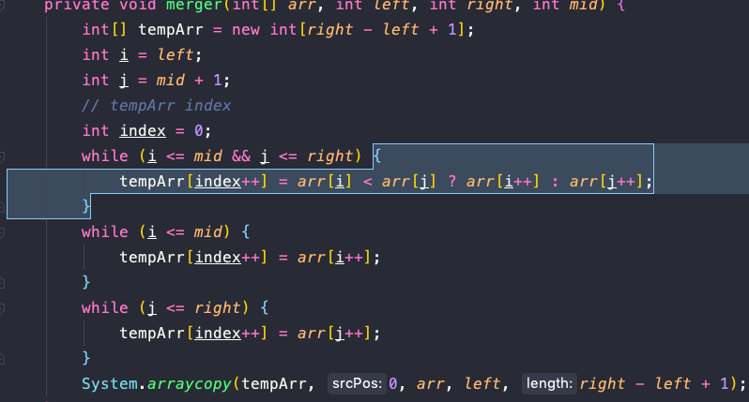Click the arraycopy method call
Viewport: 749px width, 402px height.
tap(190, 384)
